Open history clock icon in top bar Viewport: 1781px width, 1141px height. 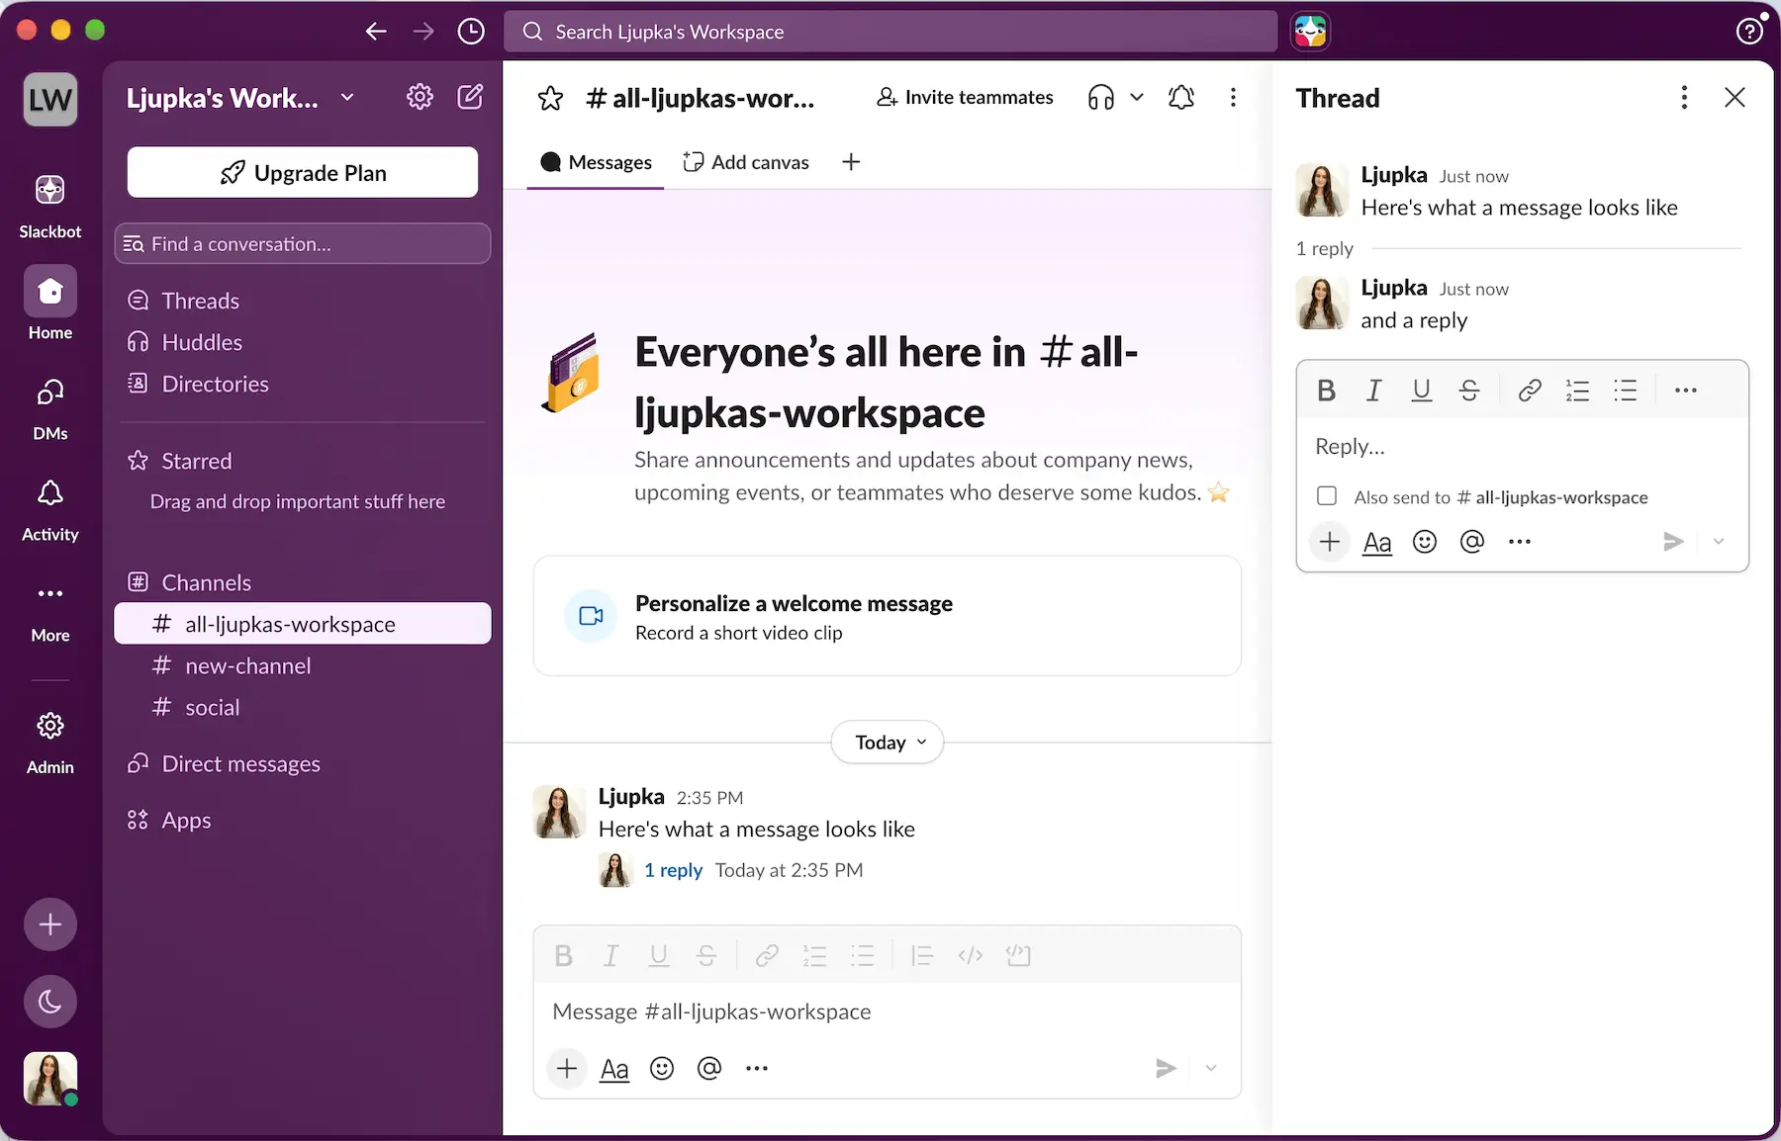pos(471,32)
